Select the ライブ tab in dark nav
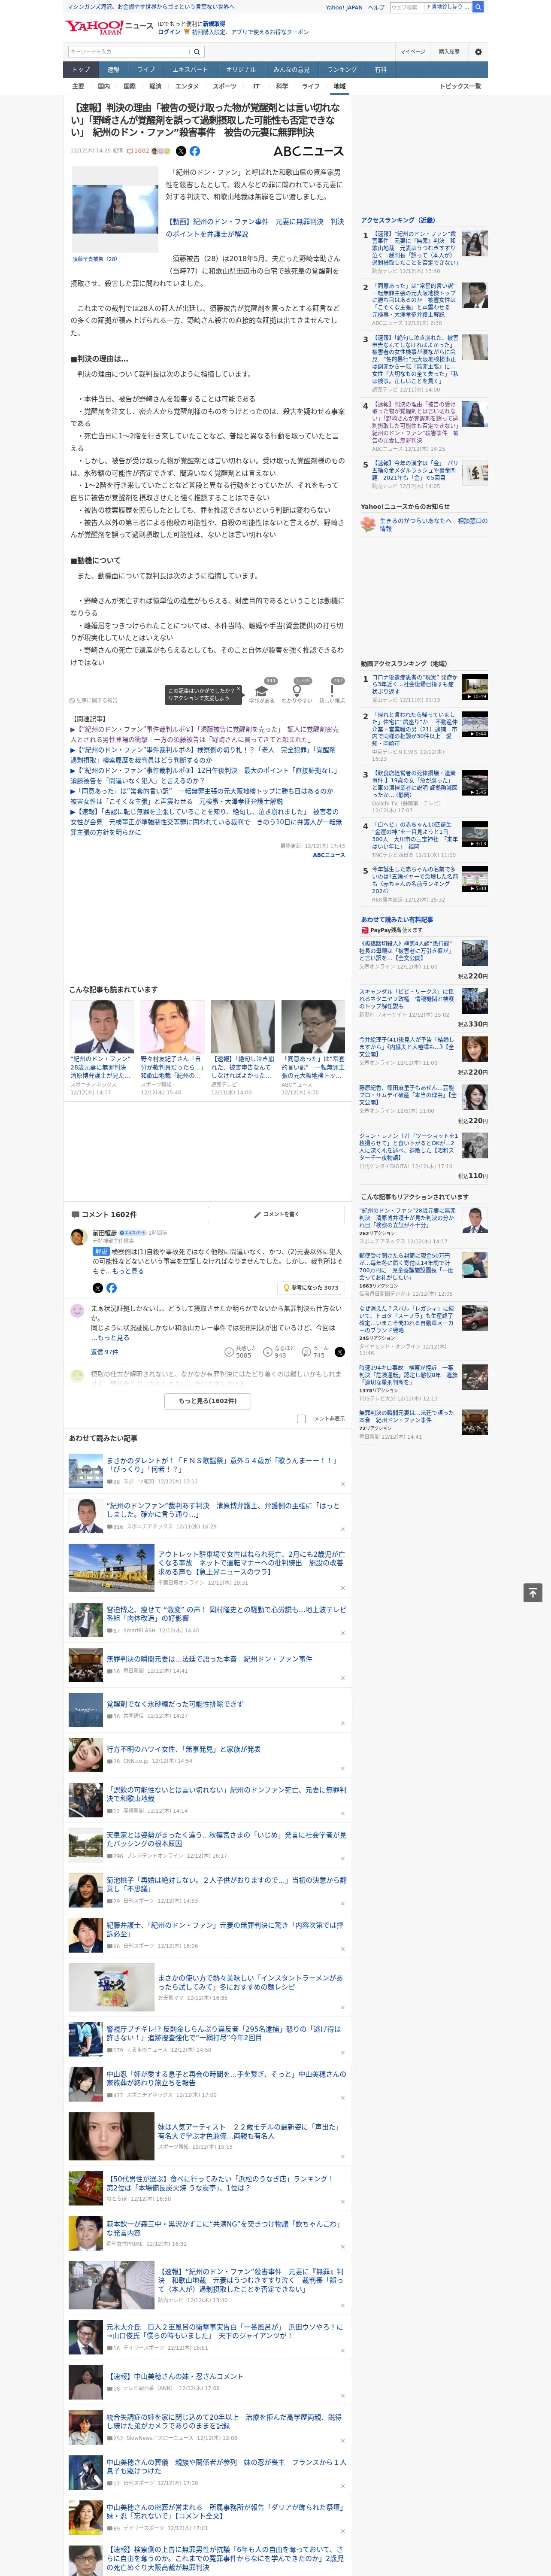 tap(146, 69)
